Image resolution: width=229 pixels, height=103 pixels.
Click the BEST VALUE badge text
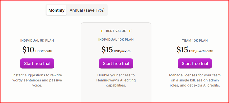116,31
